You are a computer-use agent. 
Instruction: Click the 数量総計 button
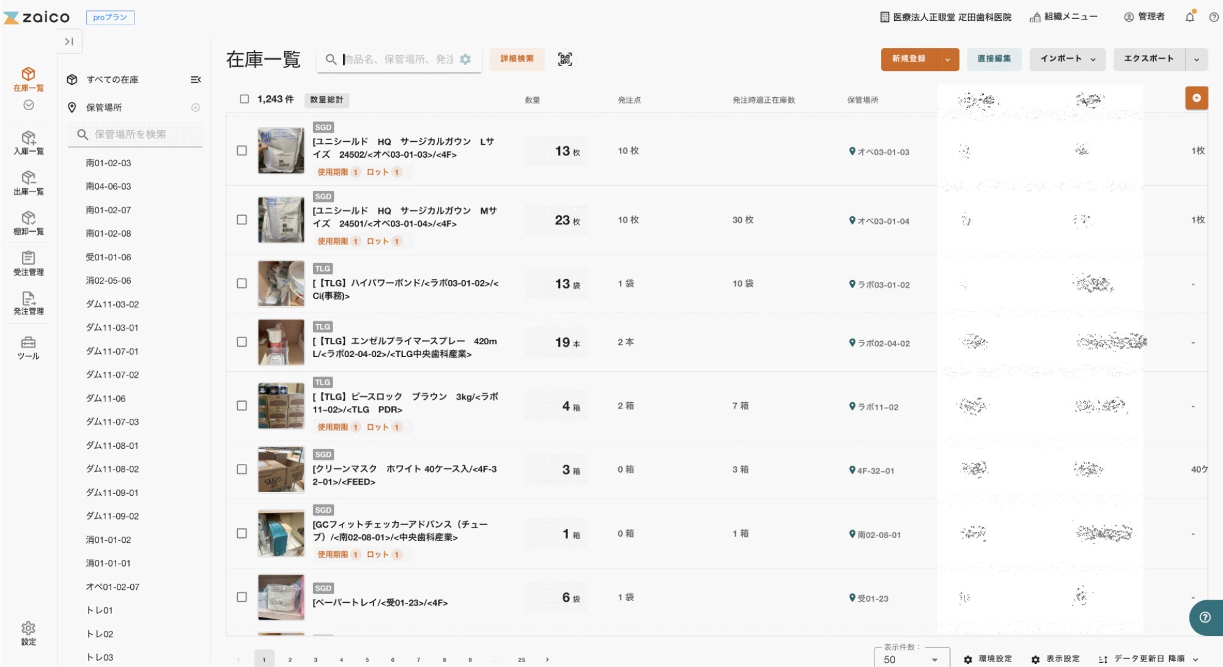(327, 100)
